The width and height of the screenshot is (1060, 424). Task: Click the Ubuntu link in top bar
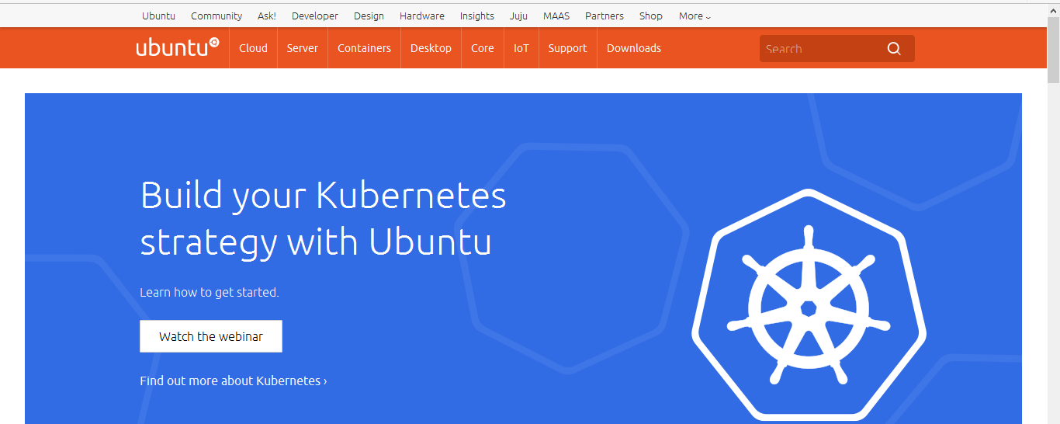click(158, 16)
